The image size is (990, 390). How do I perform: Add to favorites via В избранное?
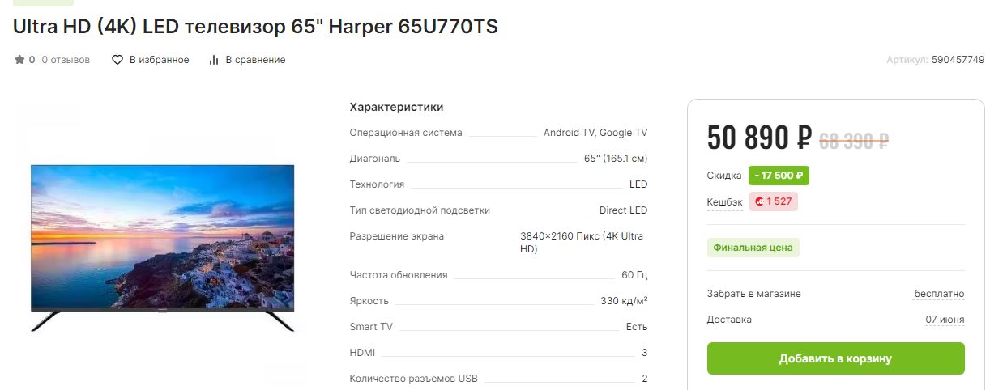(x=160, y=60)
